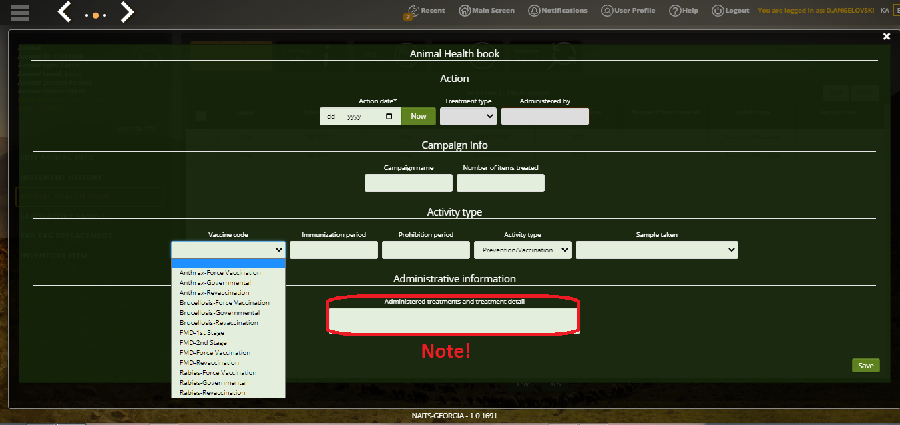Viewport: 900px width, 425px height.
Task: Open the Treatment type dropdown
Action: (469, 116)
